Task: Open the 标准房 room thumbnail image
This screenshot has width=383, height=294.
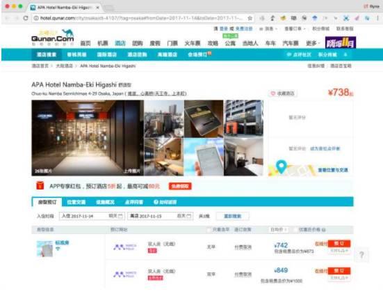Action: (44, 249)
